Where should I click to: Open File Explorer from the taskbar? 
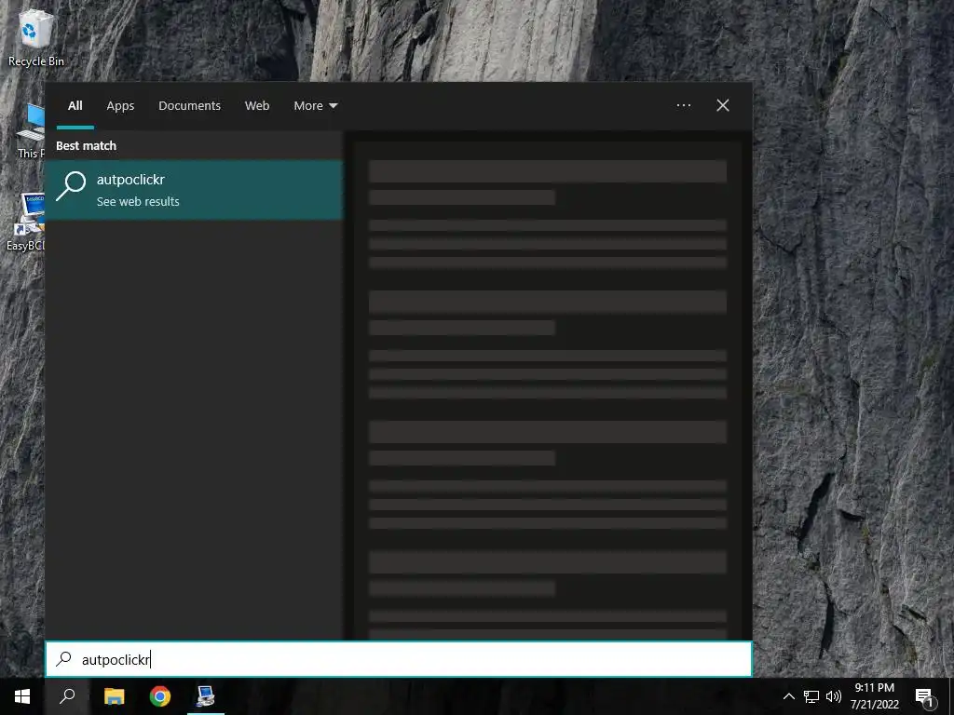114,696
